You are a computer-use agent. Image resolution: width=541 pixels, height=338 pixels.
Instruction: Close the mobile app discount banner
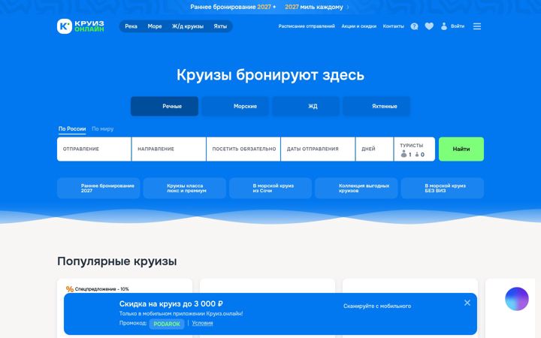coord(467,303)
